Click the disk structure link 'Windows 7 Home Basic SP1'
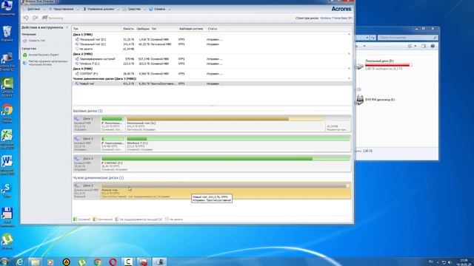The width and height of the screenshot is (474, 266). pyautogui.click(x=336, y=18)
